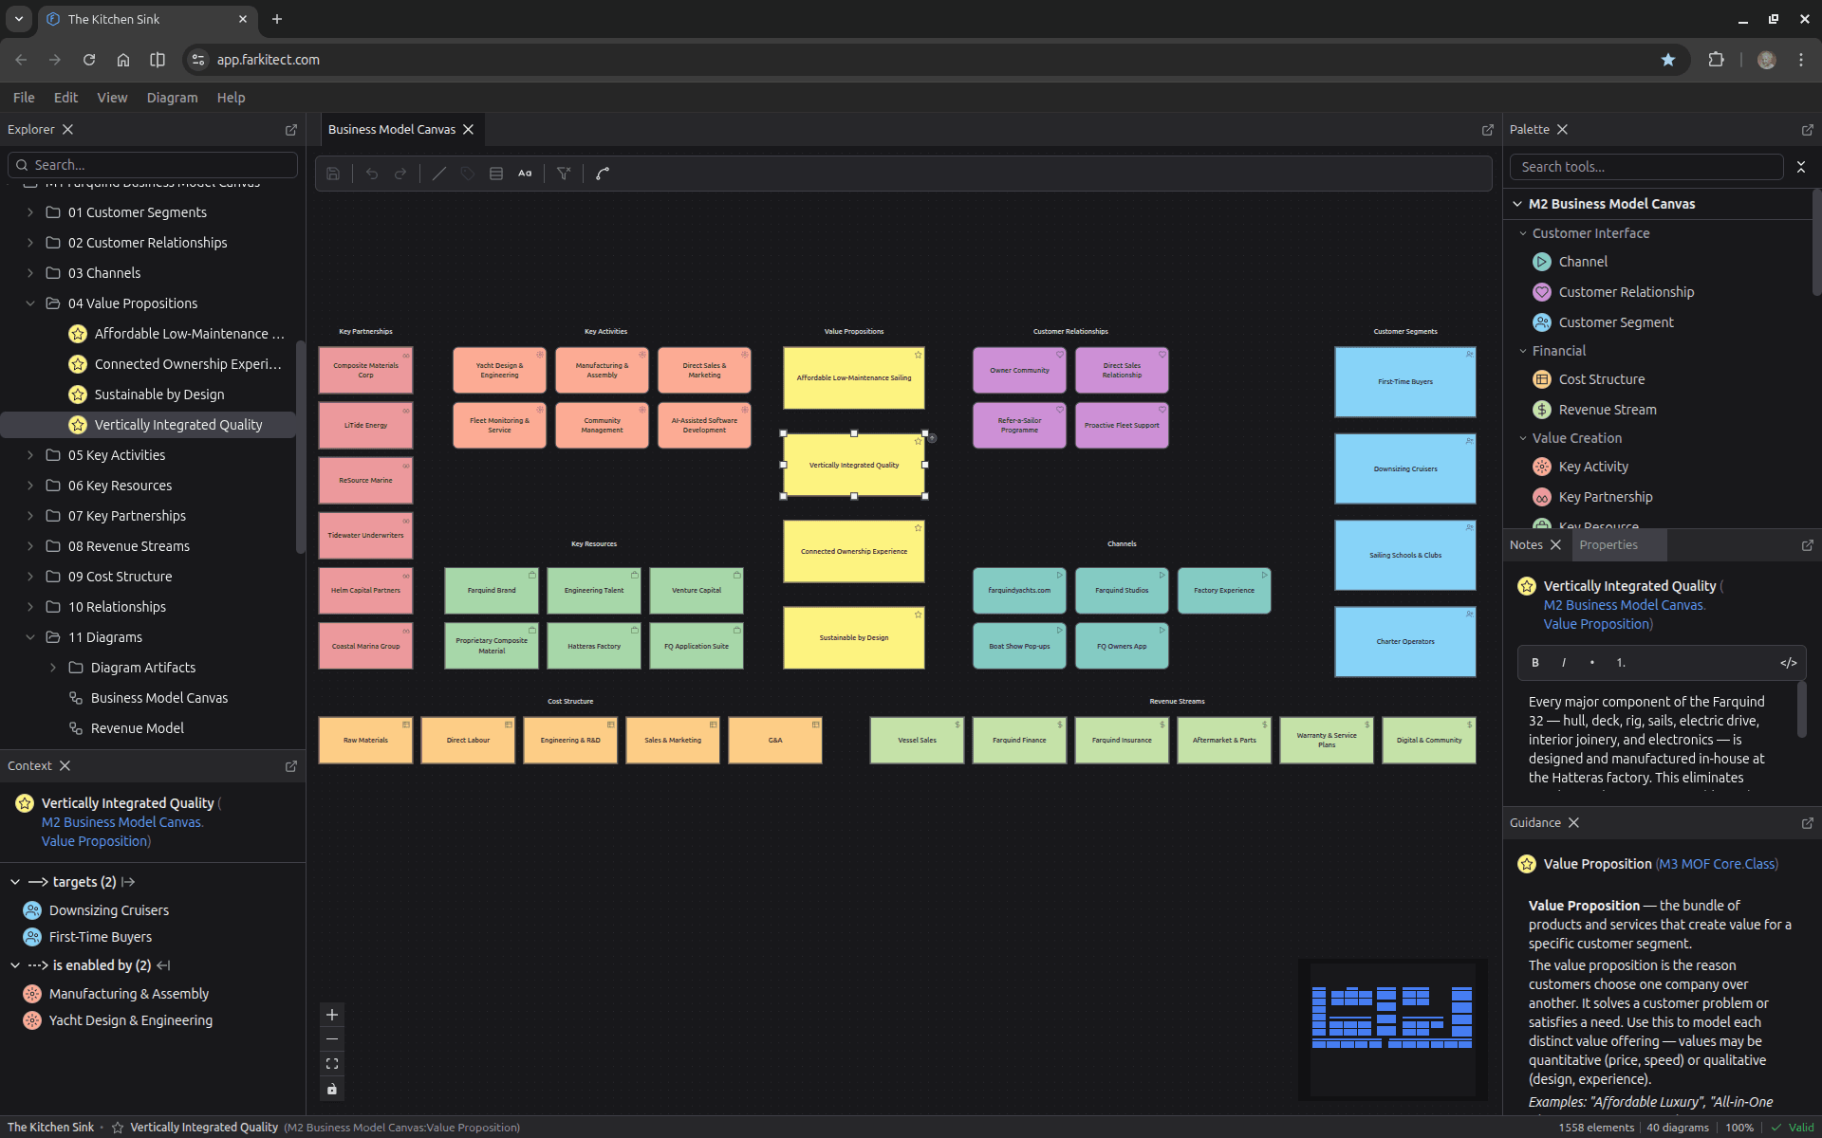Click the tag label icon in toolbar
1822x1138 pixels.
pyautogui.click(x=468, y=174)
